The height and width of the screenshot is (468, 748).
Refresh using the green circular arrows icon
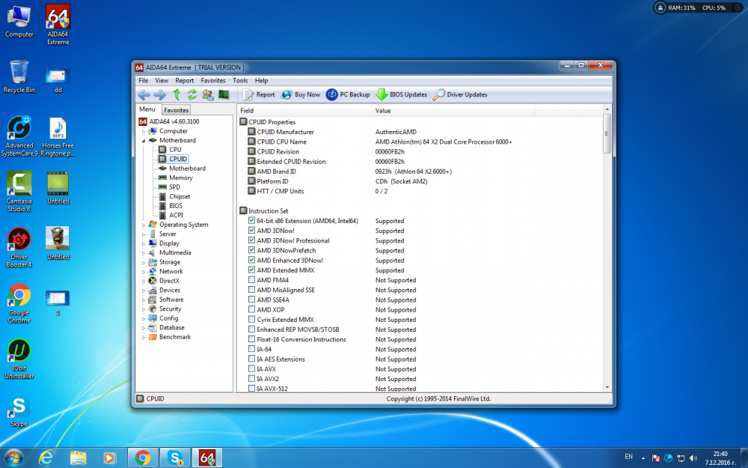click(x=191, y=94)
